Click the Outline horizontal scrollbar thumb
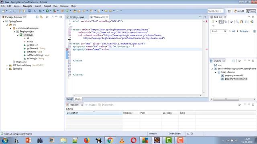 [x=226, y=99]
